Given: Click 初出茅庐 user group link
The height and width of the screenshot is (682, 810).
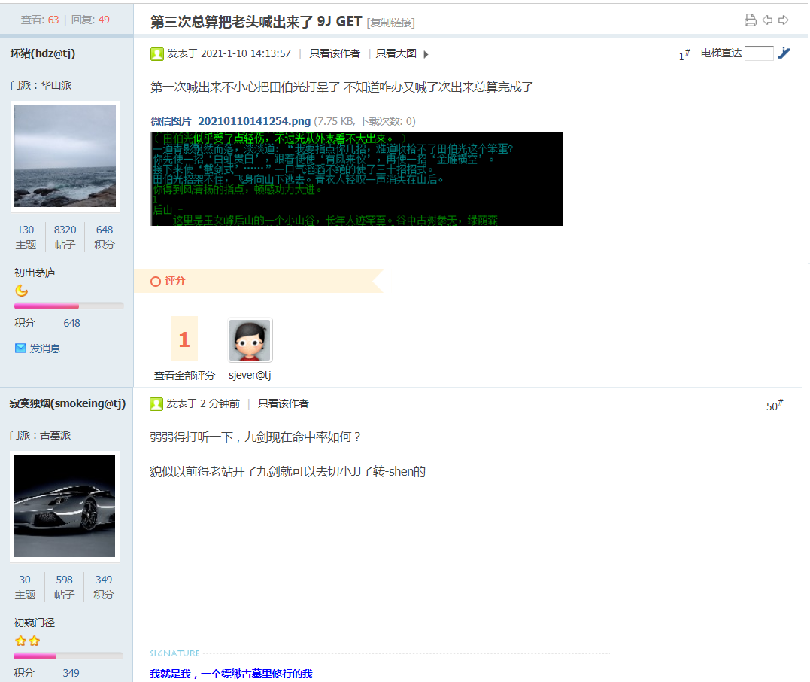Looking at the screenshot, I should click(x=35, y=272).
